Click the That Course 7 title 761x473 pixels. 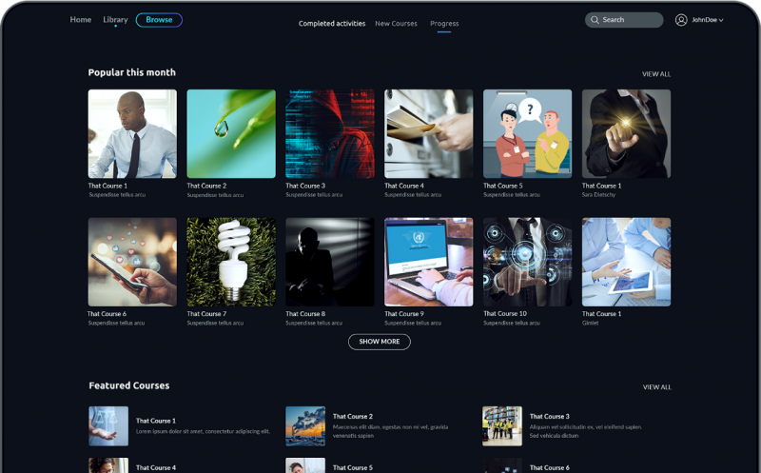[x=206, y=314]
